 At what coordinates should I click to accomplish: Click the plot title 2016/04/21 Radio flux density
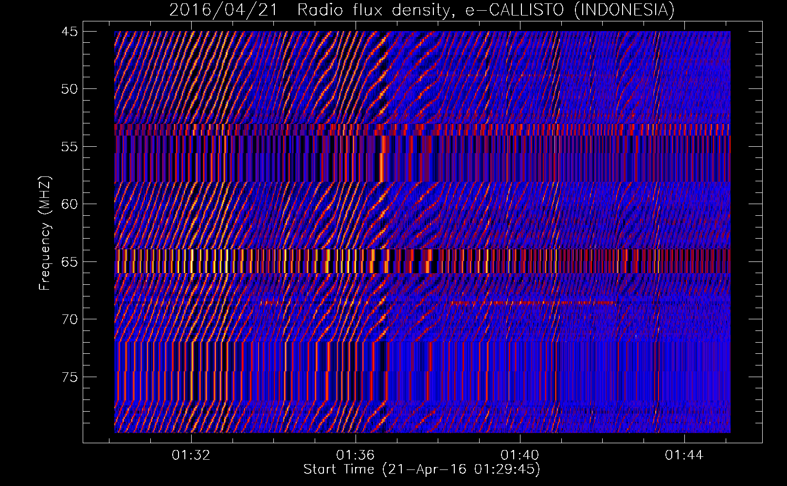coord(422,10)
